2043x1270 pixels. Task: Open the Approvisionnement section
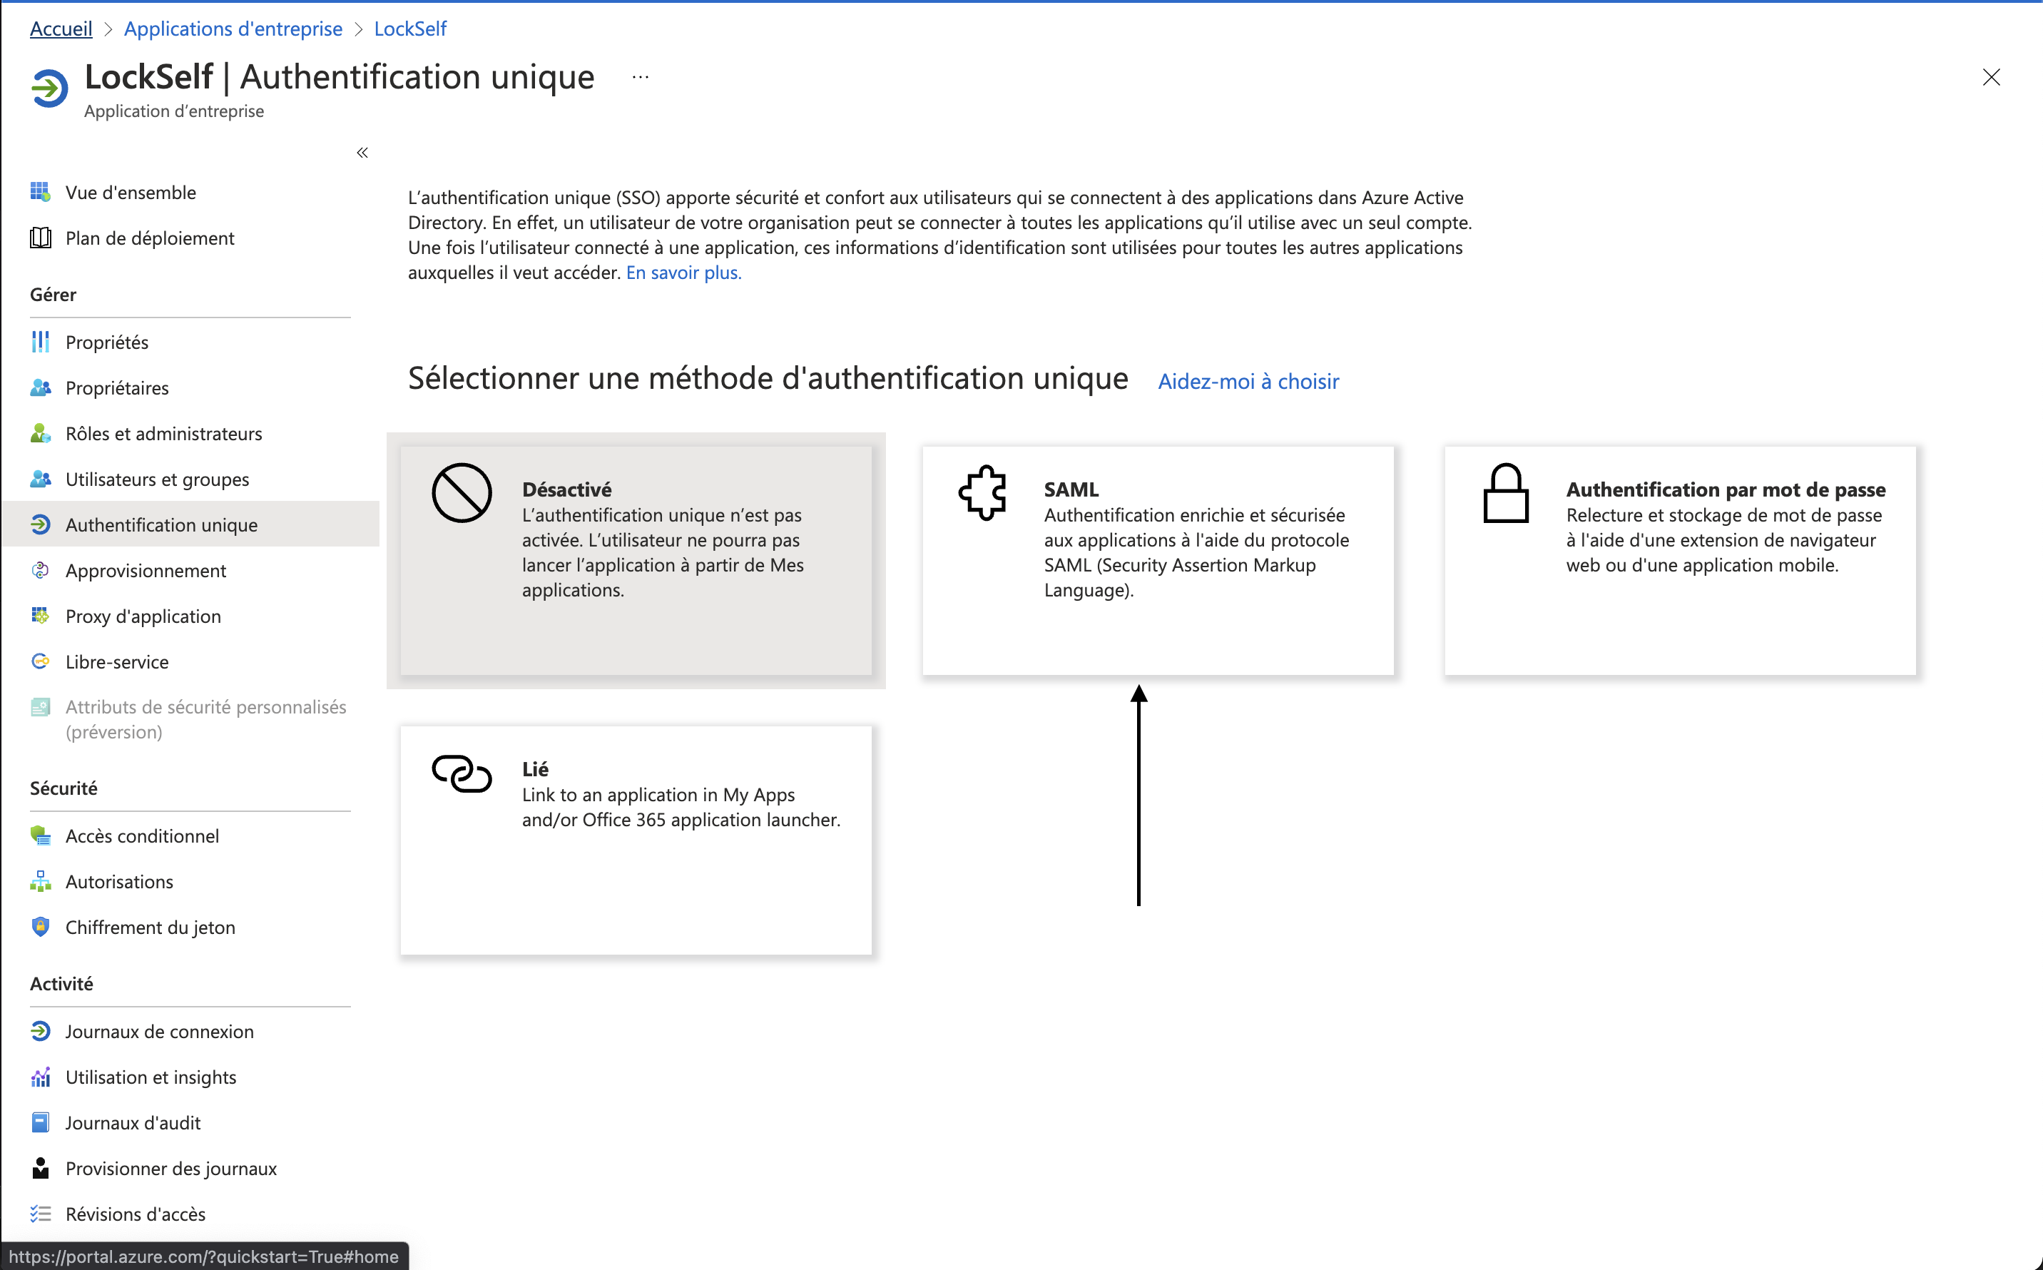pos(146,570)
